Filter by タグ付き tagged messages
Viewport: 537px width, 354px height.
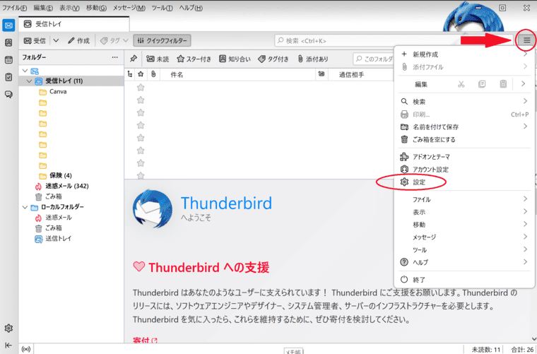pos(273,59)
